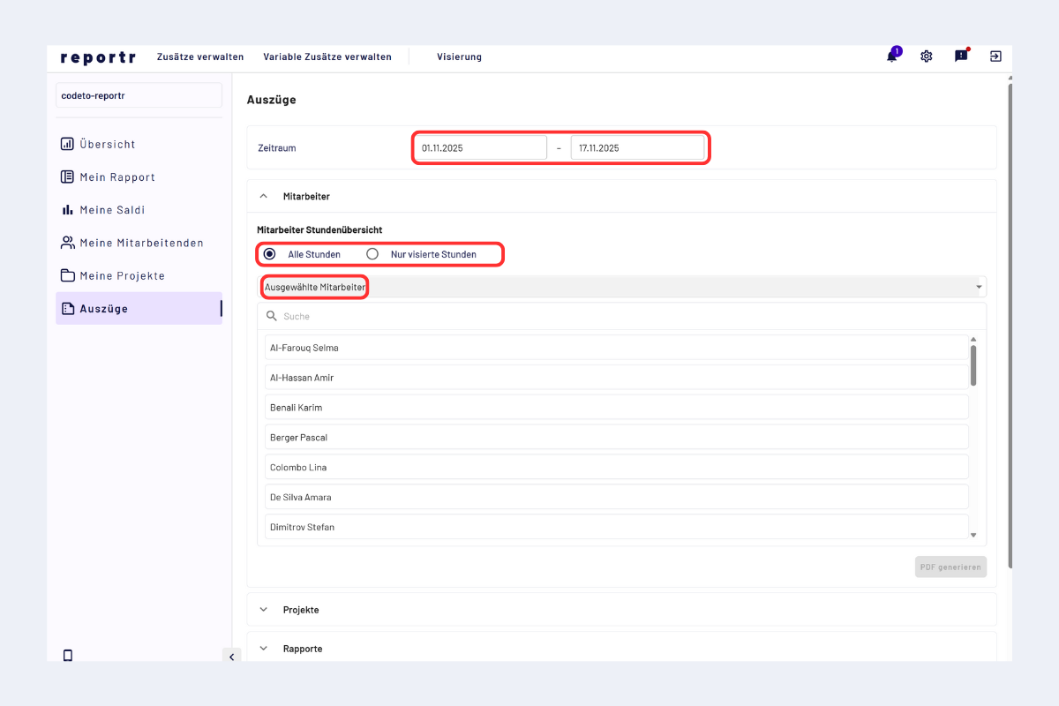Open Übersicht from the sidebar

[x=107, y=144]
